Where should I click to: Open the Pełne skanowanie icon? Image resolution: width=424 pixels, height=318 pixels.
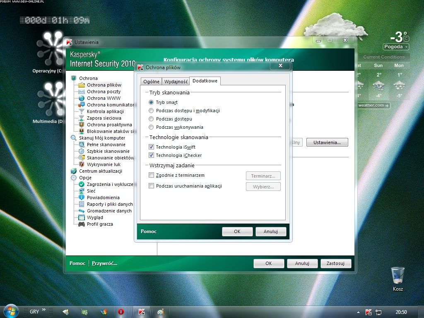click(x=82, y=145)
